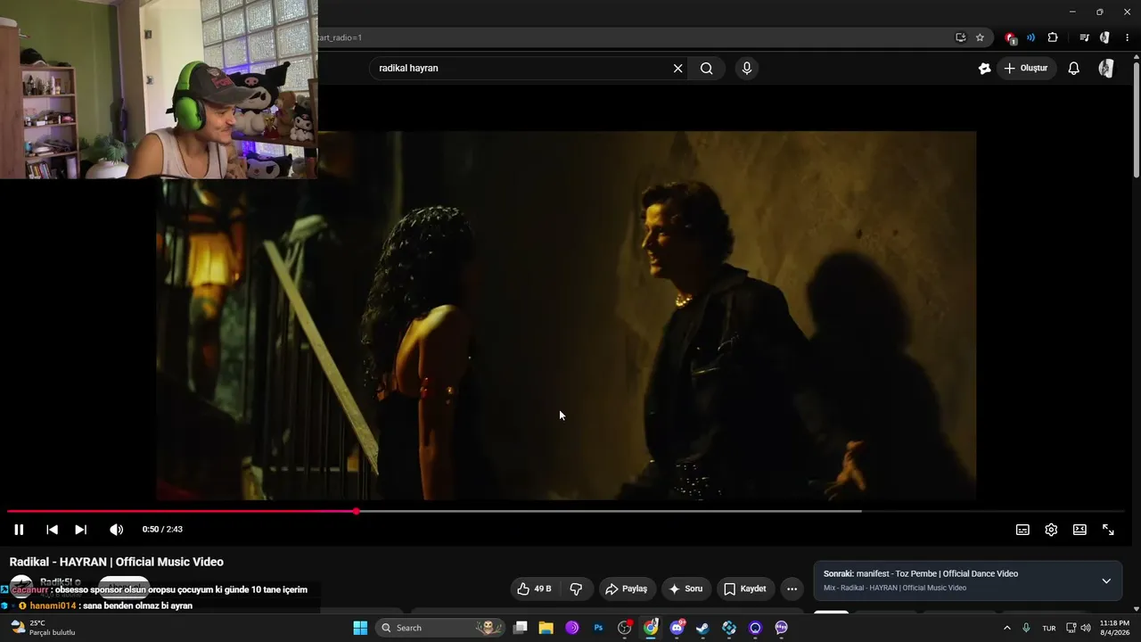The width and height of the screenshot is (1141, 642).
Task: Like the video showing 49 B
Action: [x=534, y=588]
